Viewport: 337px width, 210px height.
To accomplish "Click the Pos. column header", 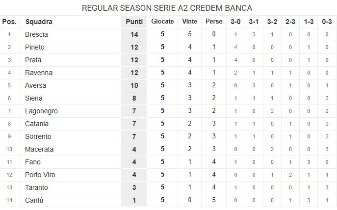I will pos(9,22).
